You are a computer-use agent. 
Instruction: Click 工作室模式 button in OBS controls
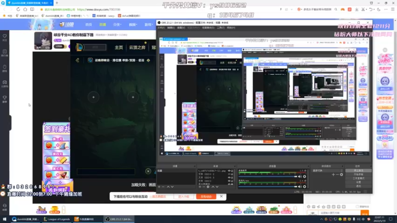[358, 178]
